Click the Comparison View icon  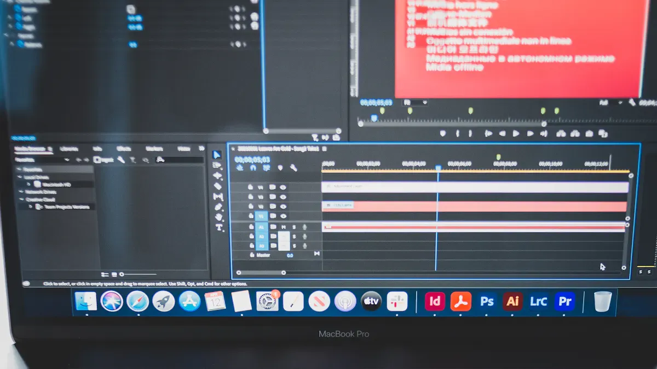pyautogui.click(x=603, y=133)
